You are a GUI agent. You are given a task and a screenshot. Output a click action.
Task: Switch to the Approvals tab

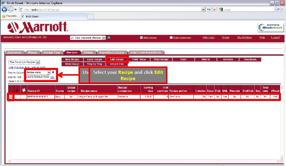click(x=15, y=52)
